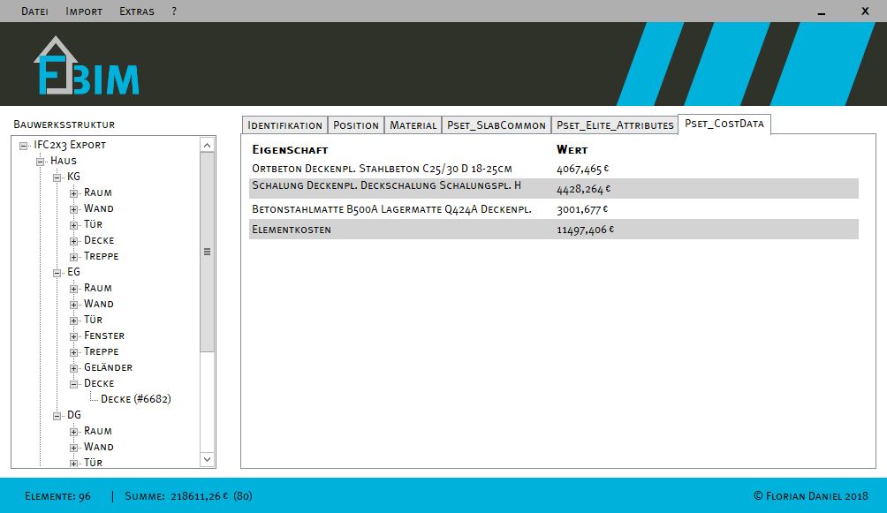Expand the Raum node under KG
This screenshot has height=513, width=887.
74,192
